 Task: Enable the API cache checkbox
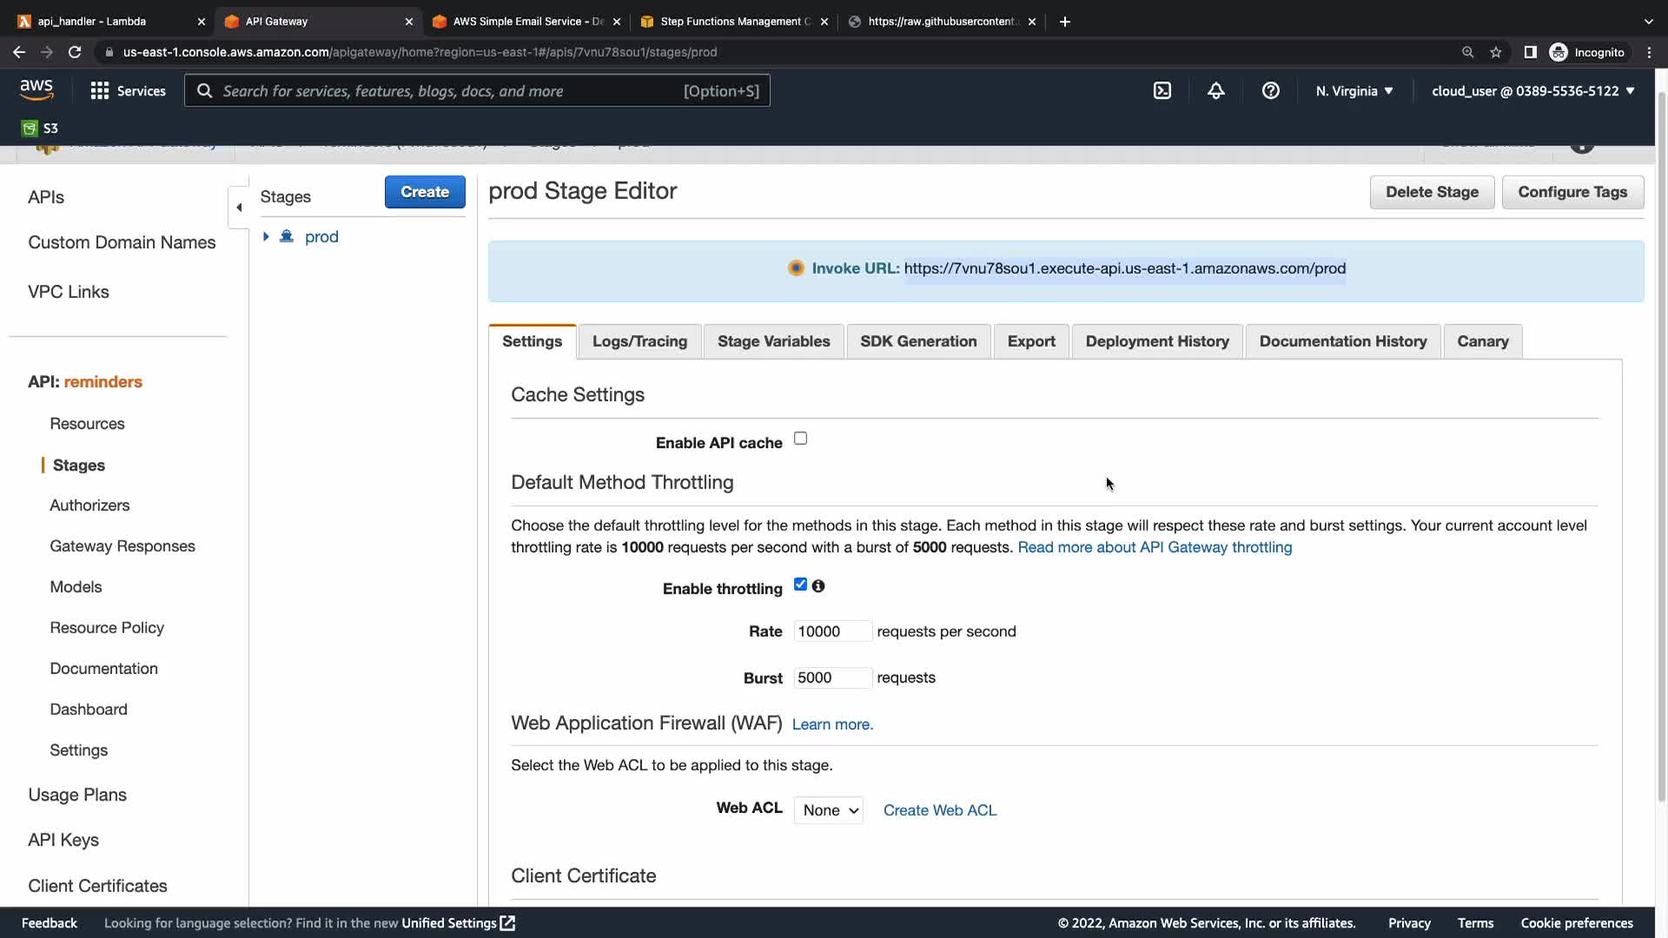(800, 439)
